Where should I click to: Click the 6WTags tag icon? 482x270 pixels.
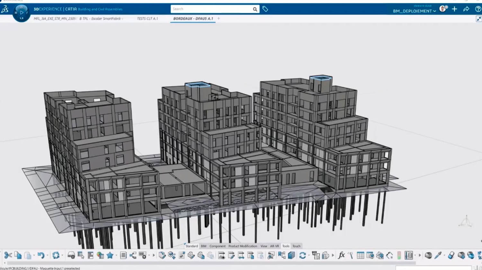click(x=265, y=9)
